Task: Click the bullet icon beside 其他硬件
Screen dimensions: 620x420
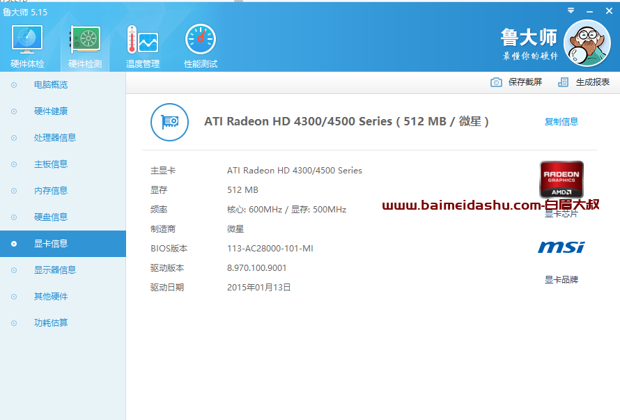Action: [x=14, y=297]
